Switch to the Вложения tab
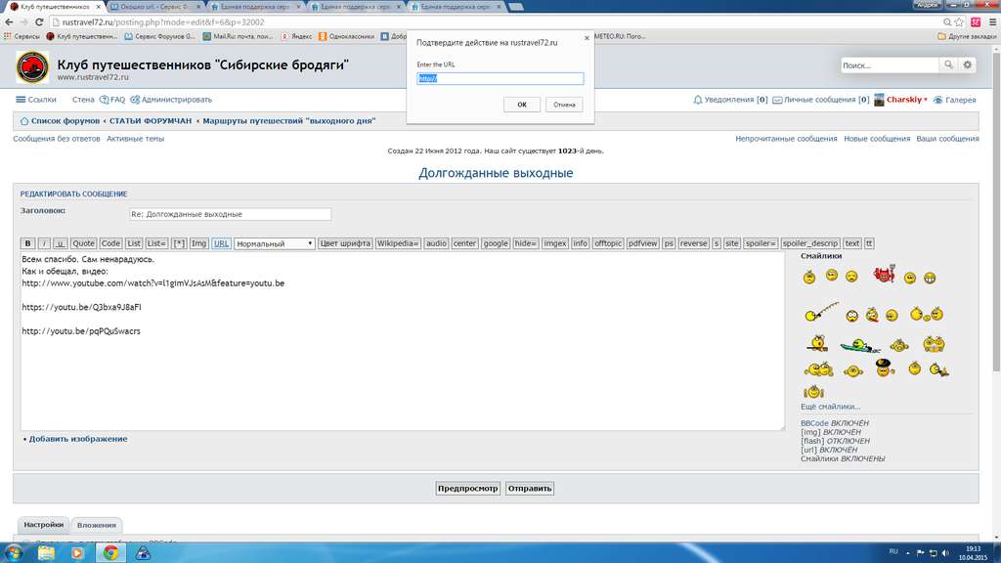The image size is (1001, 563). click(97, 525)
